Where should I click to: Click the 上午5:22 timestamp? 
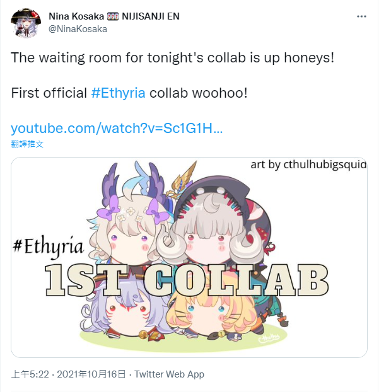pos(30,374)
